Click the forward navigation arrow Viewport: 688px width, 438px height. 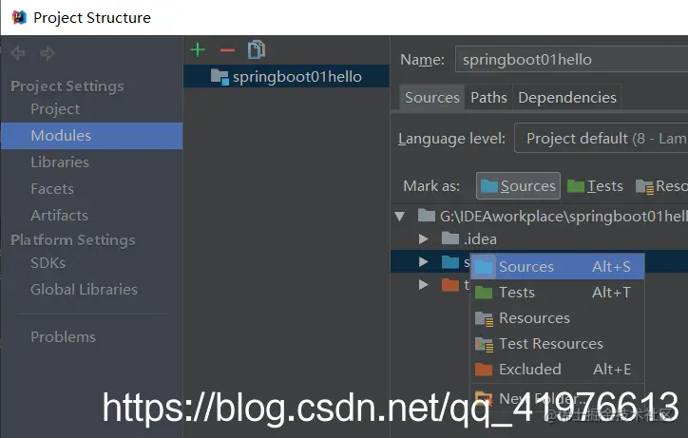click(x=48, y=53)
